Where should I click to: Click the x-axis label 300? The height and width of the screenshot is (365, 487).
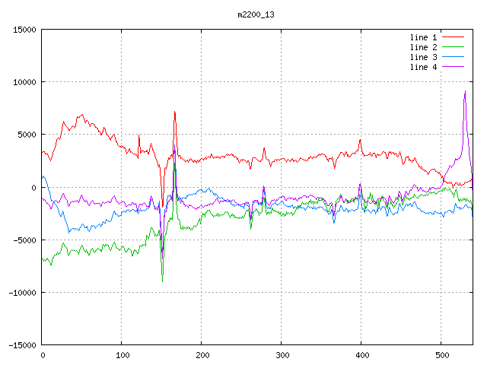pos(282,355)
